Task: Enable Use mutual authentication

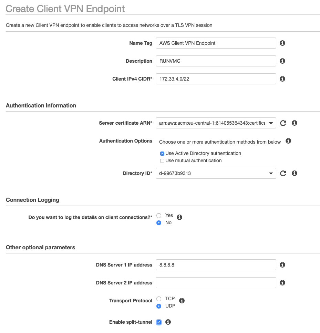Action: [162, 160]
